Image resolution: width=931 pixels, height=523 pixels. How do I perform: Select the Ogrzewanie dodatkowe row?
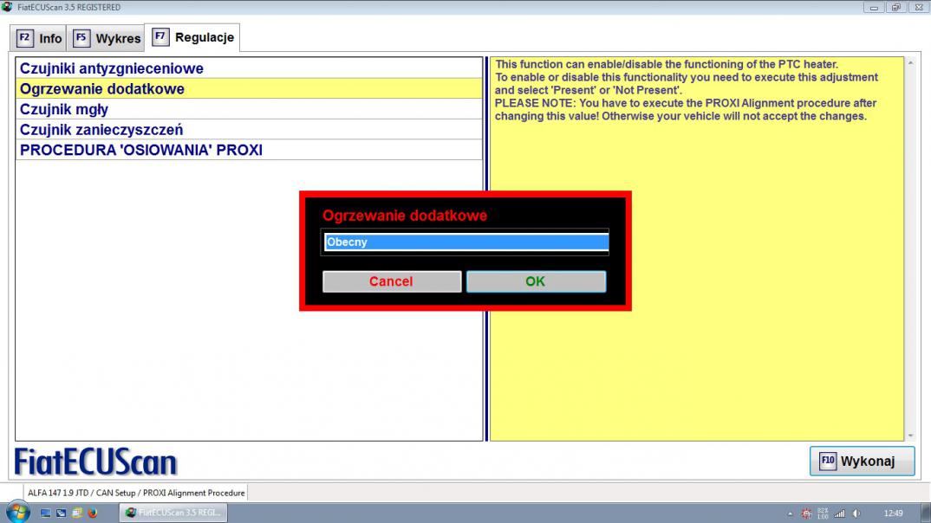click(x=249, y=89)
